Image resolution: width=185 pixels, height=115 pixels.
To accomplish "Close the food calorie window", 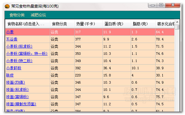I will coord(173,5).
